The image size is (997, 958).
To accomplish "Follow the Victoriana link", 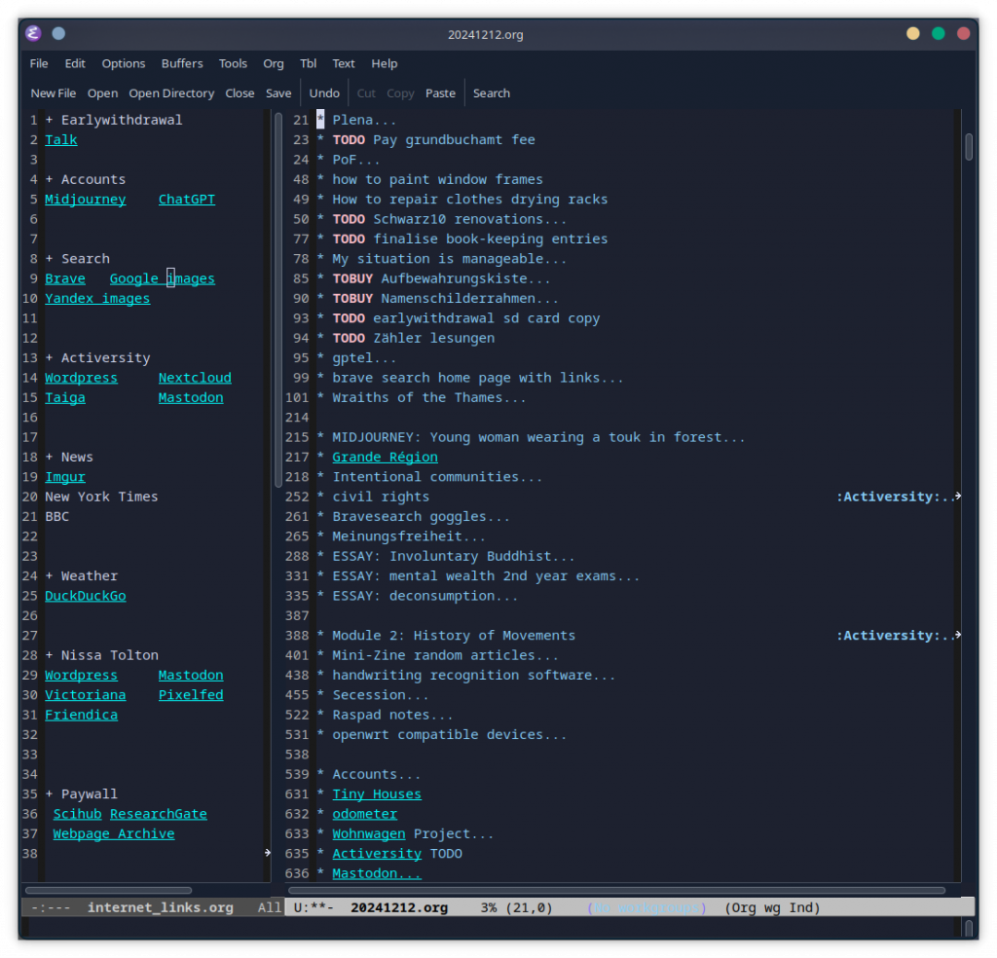I will (x=86, y=695).
